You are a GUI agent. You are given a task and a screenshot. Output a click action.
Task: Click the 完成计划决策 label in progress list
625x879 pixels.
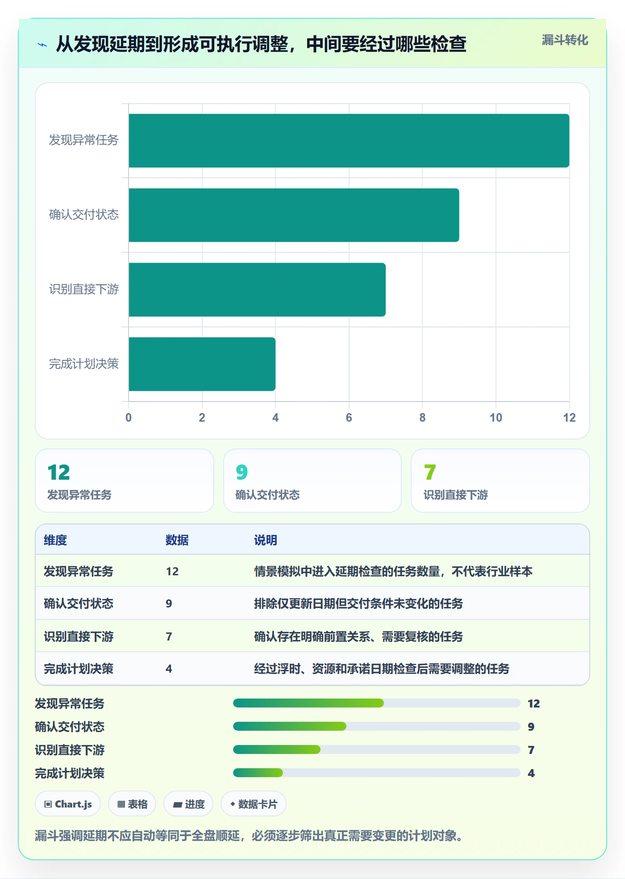click(70, 773)
